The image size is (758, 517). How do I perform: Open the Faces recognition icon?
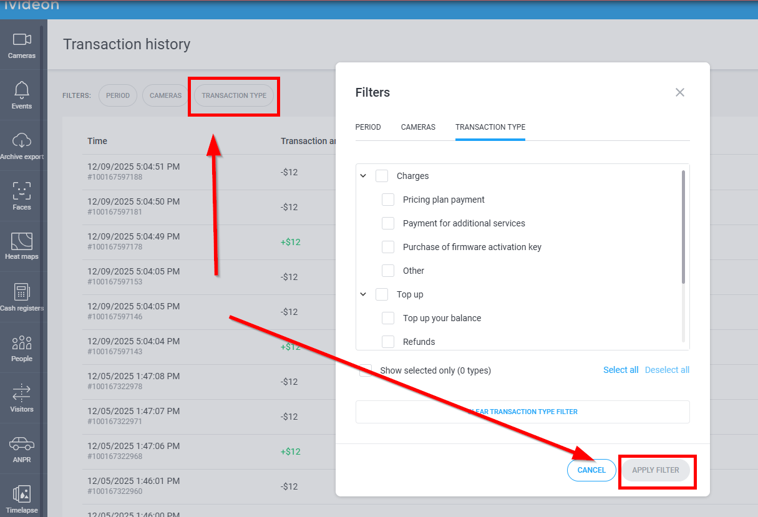[22, 191]
